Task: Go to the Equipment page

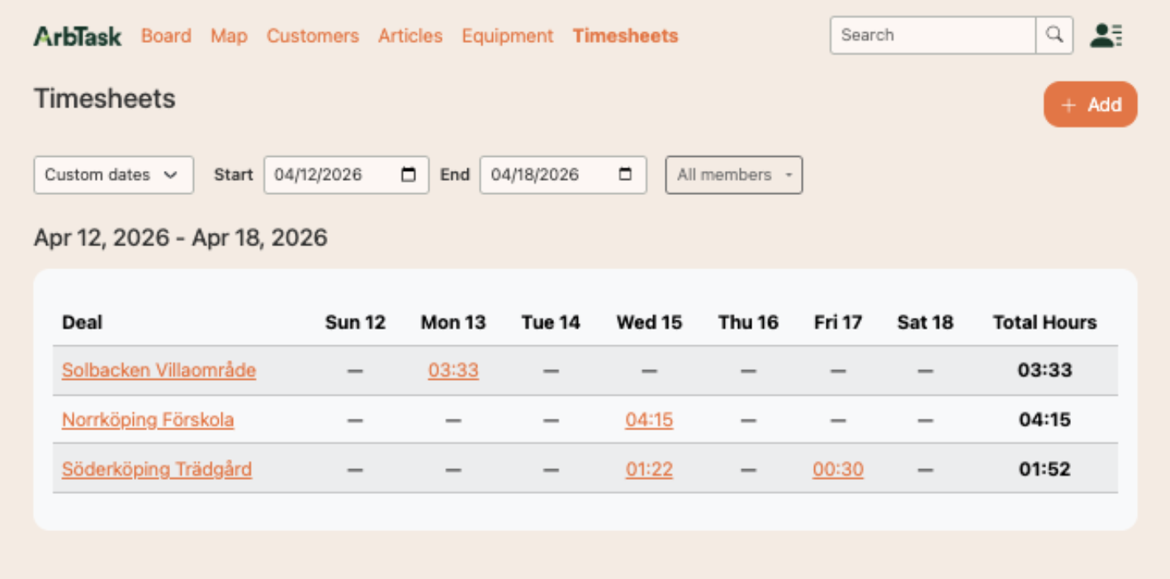Action: pos(508,36)
